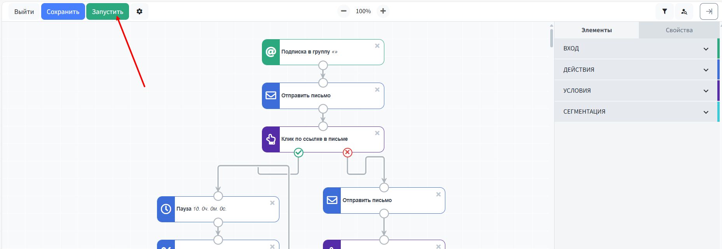Click the hand-pointer icon of Клик по ссылке
The width and height of the screenshot is (722, 249).
(x=271, y=139)
